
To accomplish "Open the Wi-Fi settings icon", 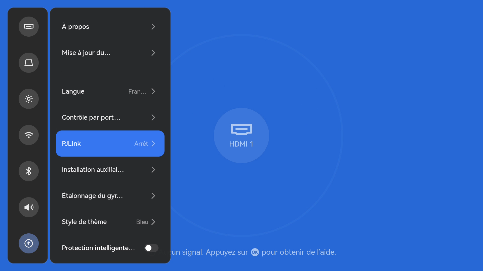I will (x=28, y=135).
